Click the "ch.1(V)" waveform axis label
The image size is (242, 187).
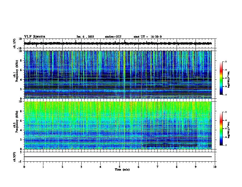(x=15, y=43)
